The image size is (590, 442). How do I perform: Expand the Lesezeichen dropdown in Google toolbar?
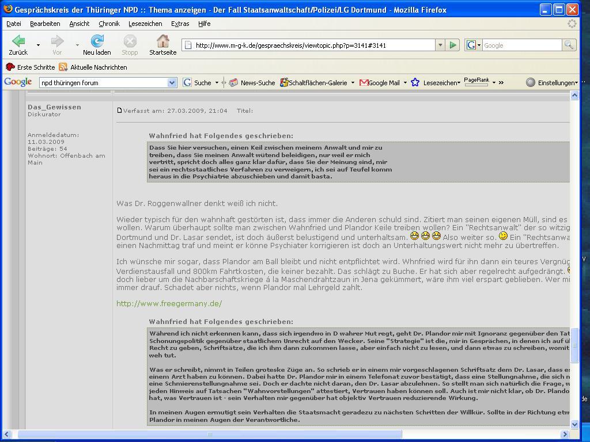(436, 83)
